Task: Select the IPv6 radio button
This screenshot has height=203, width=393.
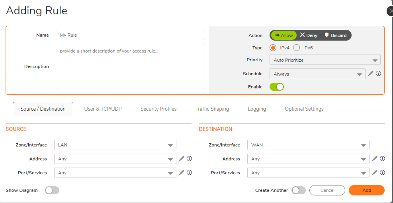Action: (297, 48)
